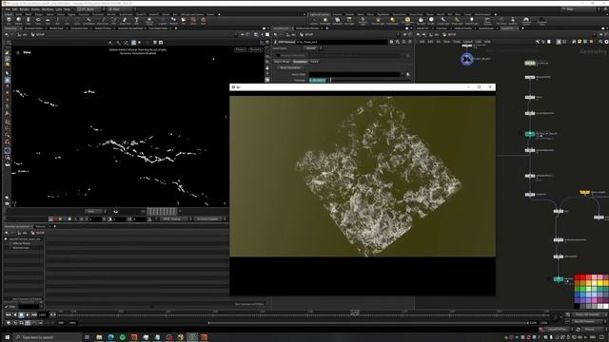This screenshot has width=609, height=342.
Task: Click parameter pane search icon
Action: point(398,42)
